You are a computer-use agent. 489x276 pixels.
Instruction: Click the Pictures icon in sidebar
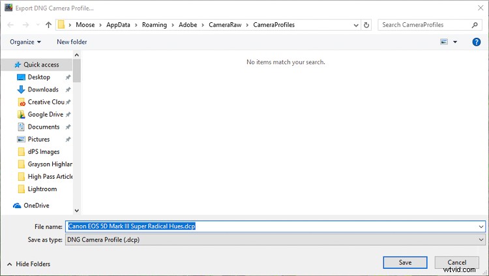(21, 139)
